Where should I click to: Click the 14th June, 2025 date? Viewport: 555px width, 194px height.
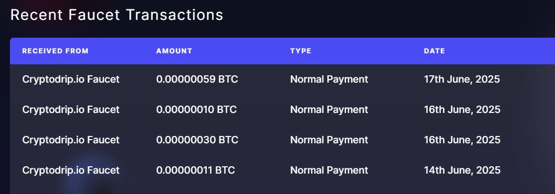tap(462, 170)
